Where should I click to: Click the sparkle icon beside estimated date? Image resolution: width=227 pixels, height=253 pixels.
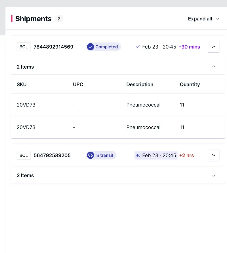(x=138, y=155)
